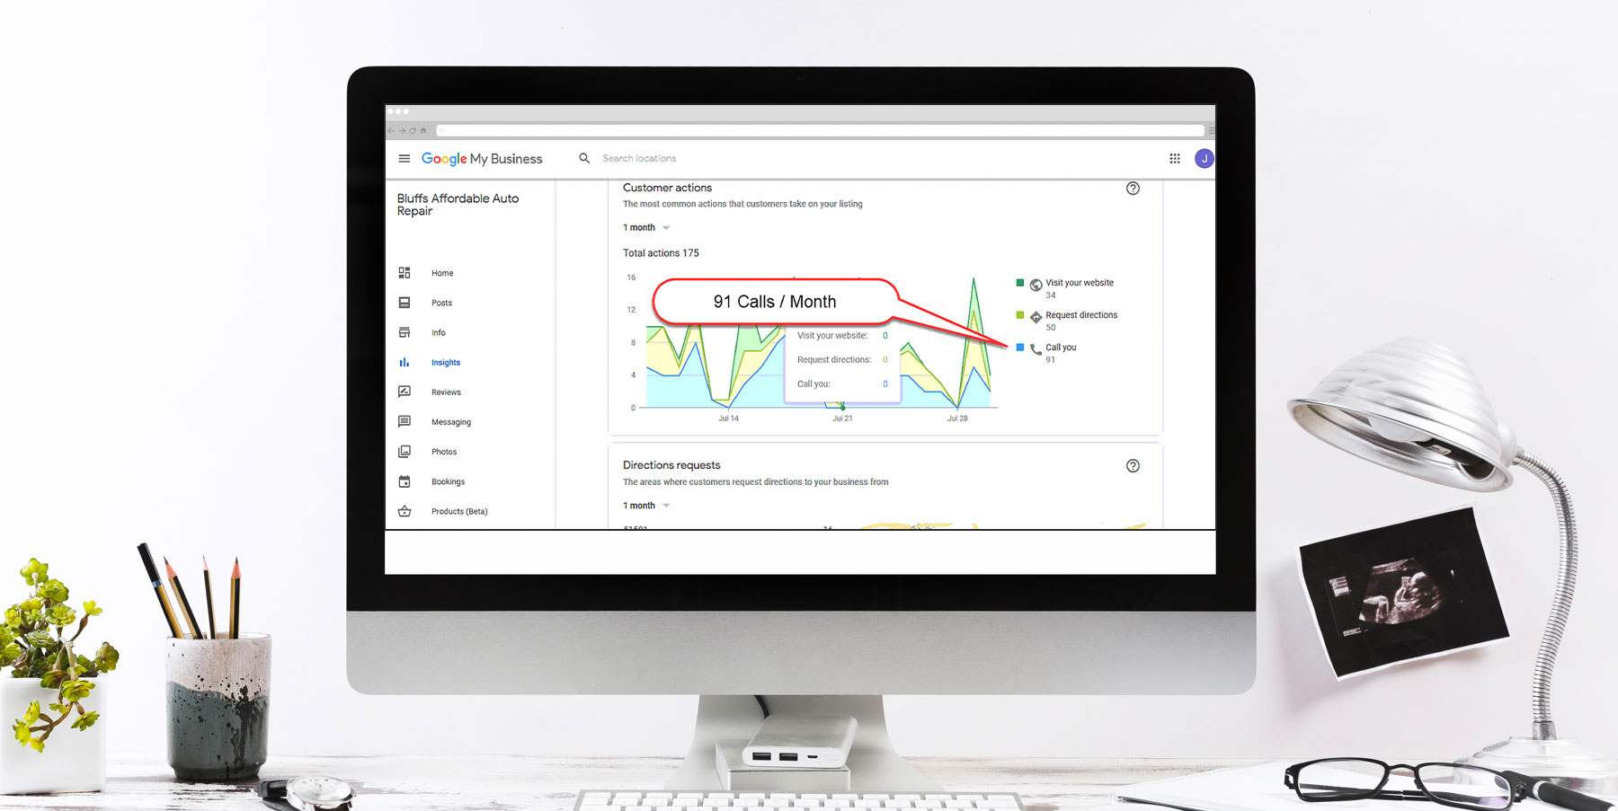Image resolution: width=1618 pixels, height=811 pixels.
Task: Open the hamburger main menu
Action: pos(404,159)
